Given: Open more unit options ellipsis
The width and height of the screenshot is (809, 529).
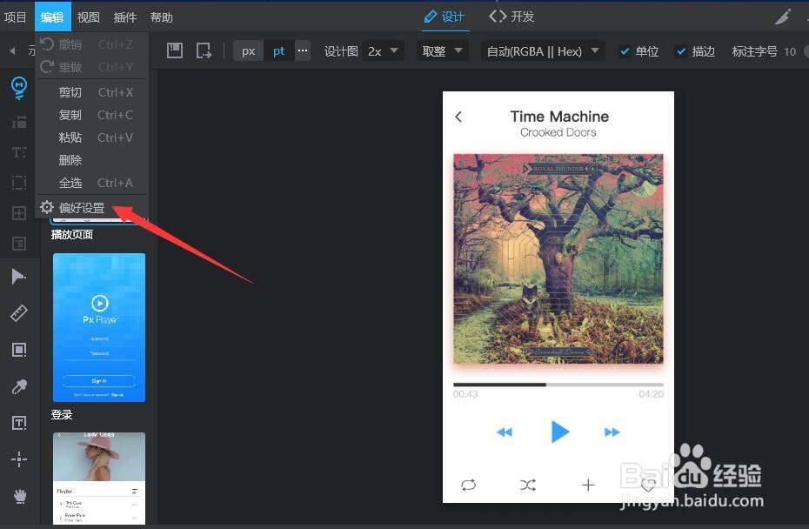Looking at the screenshot, I should point(303,50).
